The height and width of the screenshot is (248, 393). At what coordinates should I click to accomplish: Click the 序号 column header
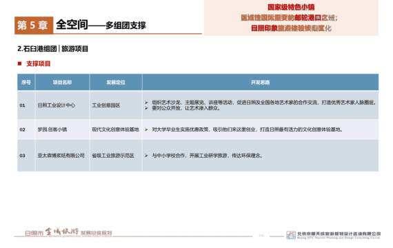pyautogui.click(x=26, y=82)
